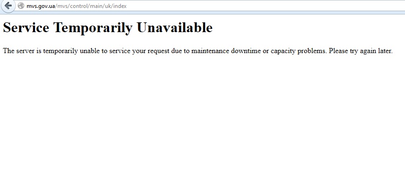Go back with the browser back arrow

[8, 6]
